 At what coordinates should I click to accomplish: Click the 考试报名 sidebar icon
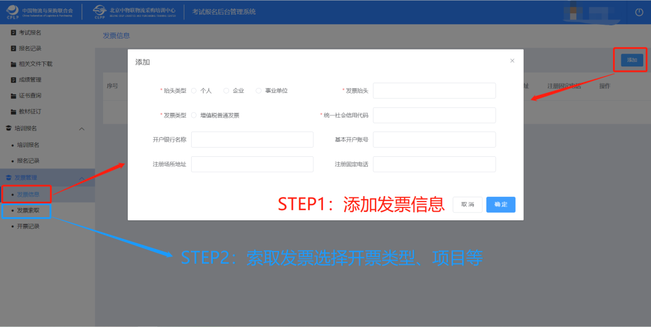click(x=13, y=33)
